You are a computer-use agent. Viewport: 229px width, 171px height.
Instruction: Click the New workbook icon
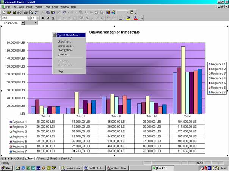point(3,12)
